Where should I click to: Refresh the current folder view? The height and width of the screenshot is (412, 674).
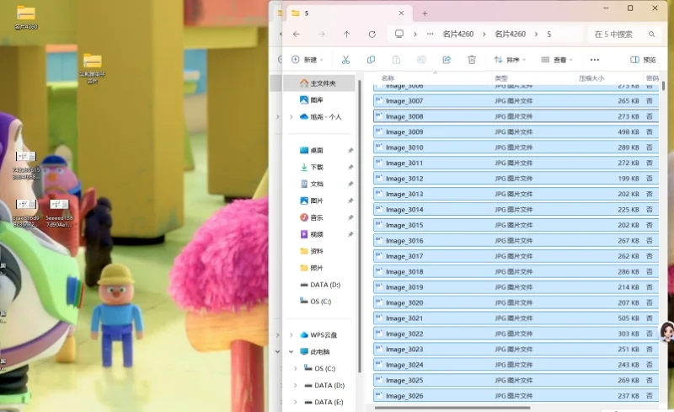coord(372,34)
